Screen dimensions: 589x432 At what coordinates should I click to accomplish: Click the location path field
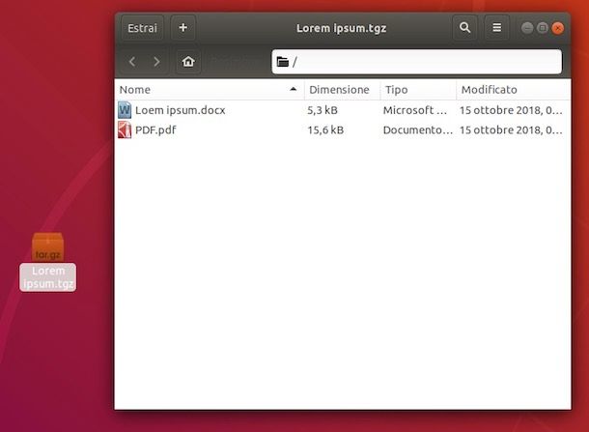[417, 62]
